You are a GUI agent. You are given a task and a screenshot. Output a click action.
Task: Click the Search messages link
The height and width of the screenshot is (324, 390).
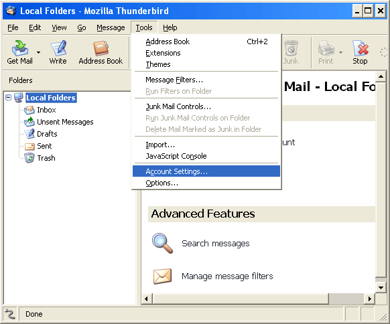coord(216,243)
